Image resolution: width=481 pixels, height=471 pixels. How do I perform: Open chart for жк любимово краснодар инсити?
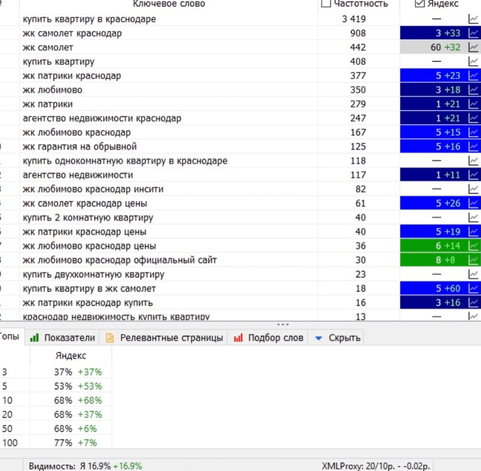tap(473, 189)
